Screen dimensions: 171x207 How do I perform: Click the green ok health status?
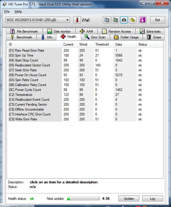click(32, 199)
